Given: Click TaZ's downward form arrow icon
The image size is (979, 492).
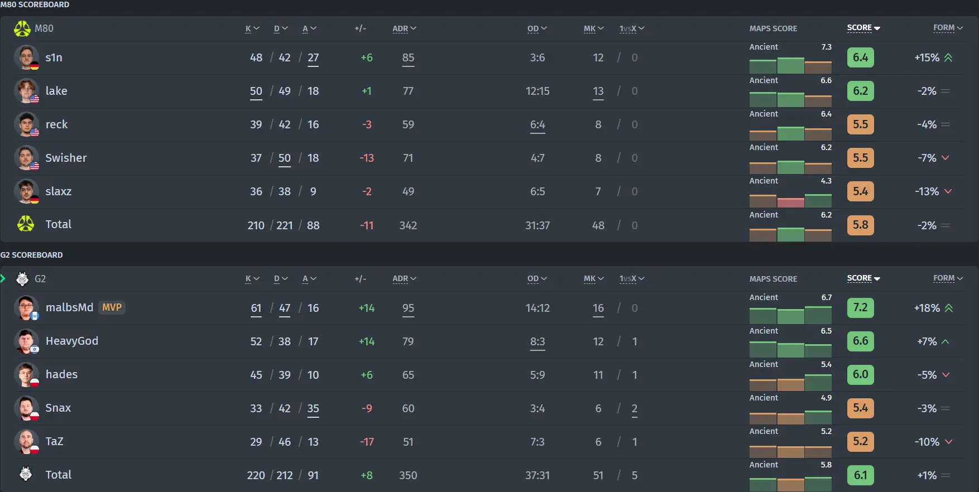Looking at the screenshot, I should pos(948,442).
